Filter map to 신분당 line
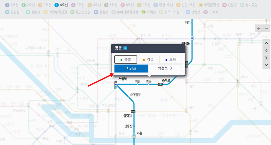 coord(229,5)
